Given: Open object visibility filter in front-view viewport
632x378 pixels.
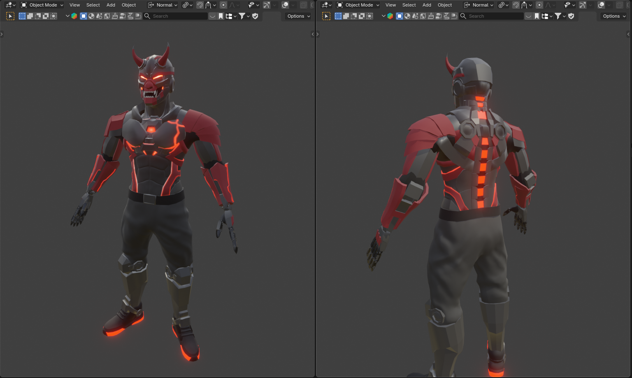Looking at the screenshot, I should (x=253, y=5).
